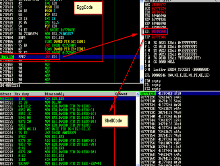Select stack entry 0177FB5C with value 74413074
220x166 pixels.
click(180, 143)
